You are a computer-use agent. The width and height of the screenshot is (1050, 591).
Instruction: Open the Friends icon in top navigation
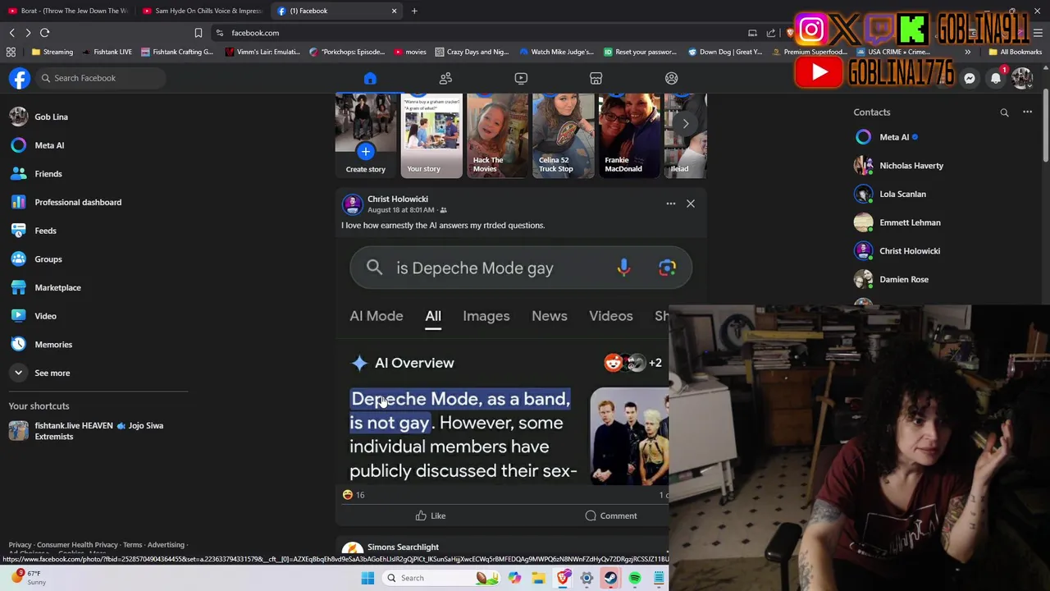tap(445, 78)
